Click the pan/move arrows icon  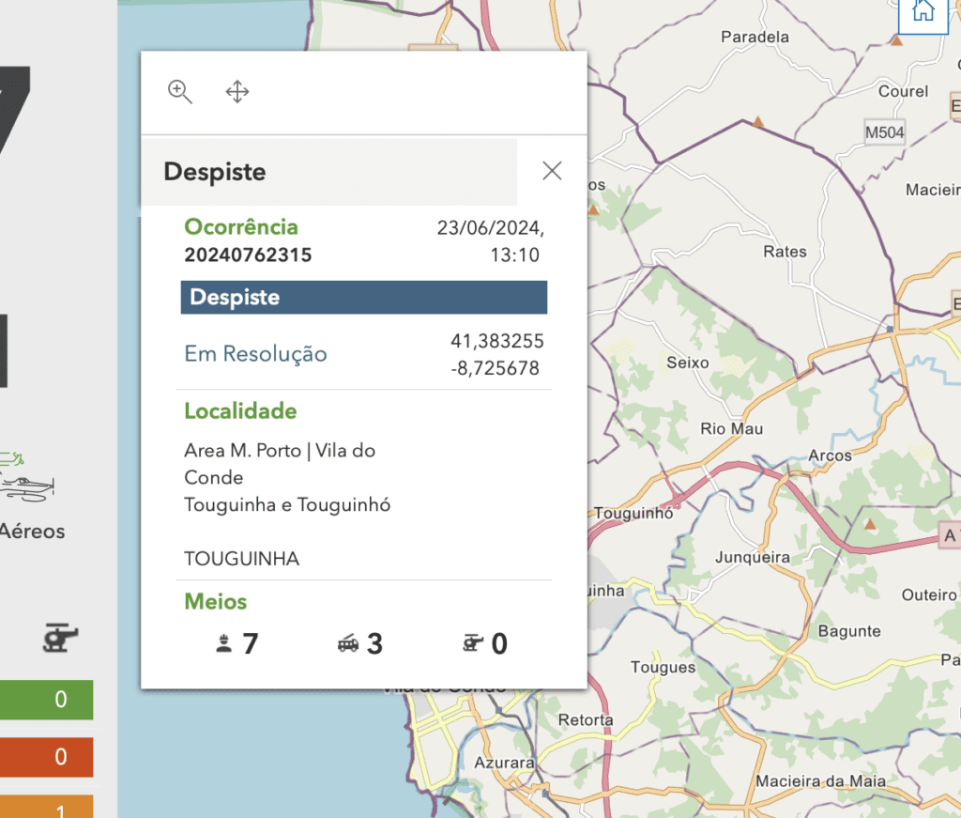(x=237, y=92)
